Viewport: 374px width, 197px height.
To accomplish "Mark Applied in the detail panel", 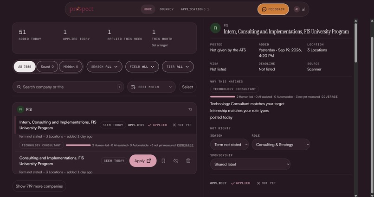I will pos(241,183).
